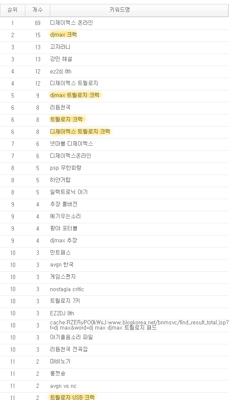Sort by the 개수 column header
The height and width of the screenshot is (400, 232).
pos(38,10)
